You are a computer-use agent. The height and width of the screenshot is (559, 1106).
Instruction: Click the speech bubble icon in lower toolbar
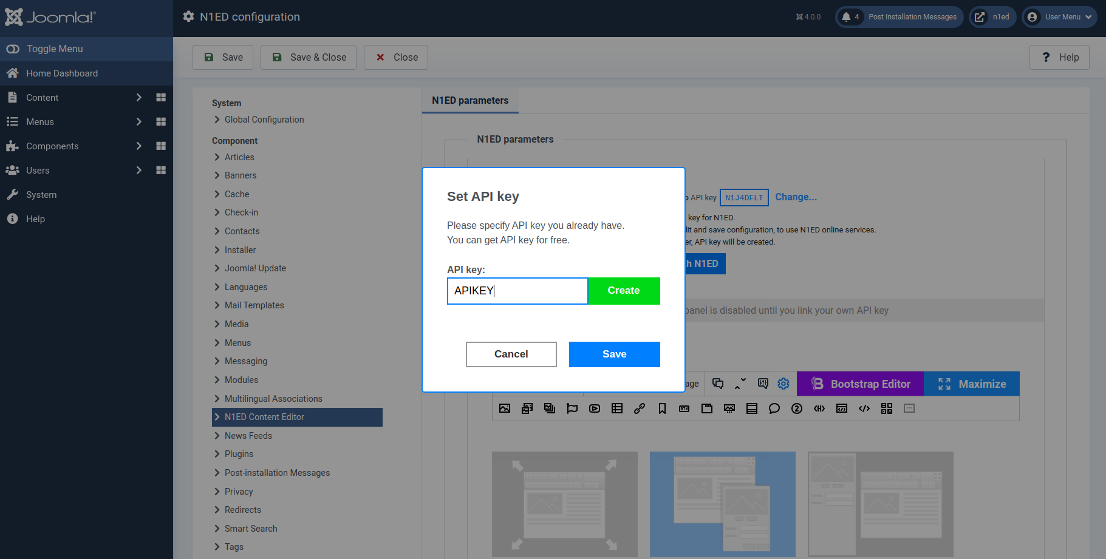(774, 408)
